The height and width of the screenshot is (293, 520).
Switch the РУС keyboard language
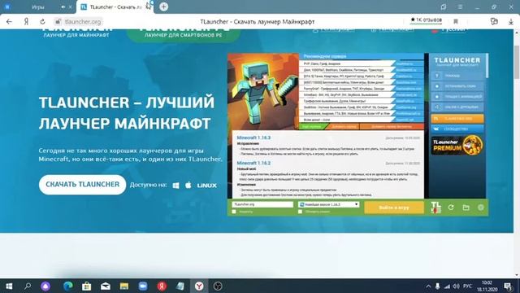467,286
